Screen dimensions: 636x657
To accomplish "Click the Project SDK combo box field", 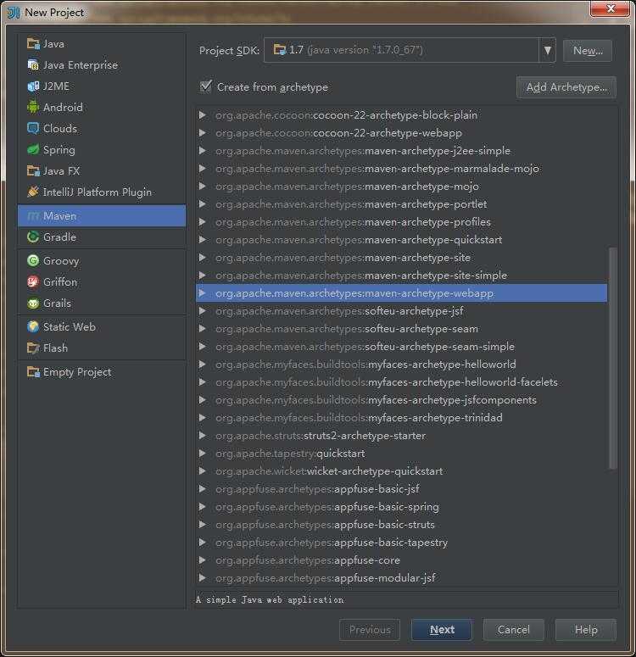I will (x=410, y=50).
